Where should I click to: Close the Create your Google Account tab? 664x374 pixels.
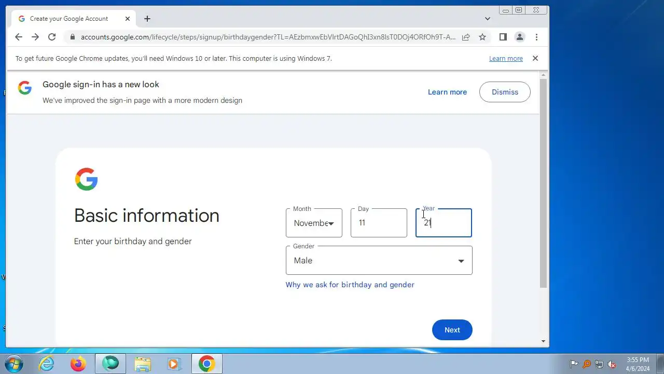[128, 19]
